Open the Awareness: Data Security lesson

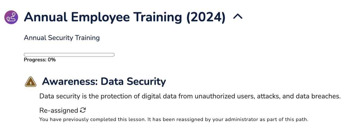pyautogui.click(x=104, y=81)
